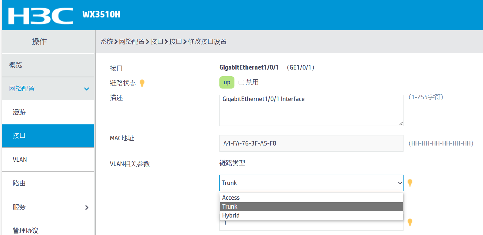The image size is (483, 235).
Task: Click the H3C logo
Action: tap(41, 16)
